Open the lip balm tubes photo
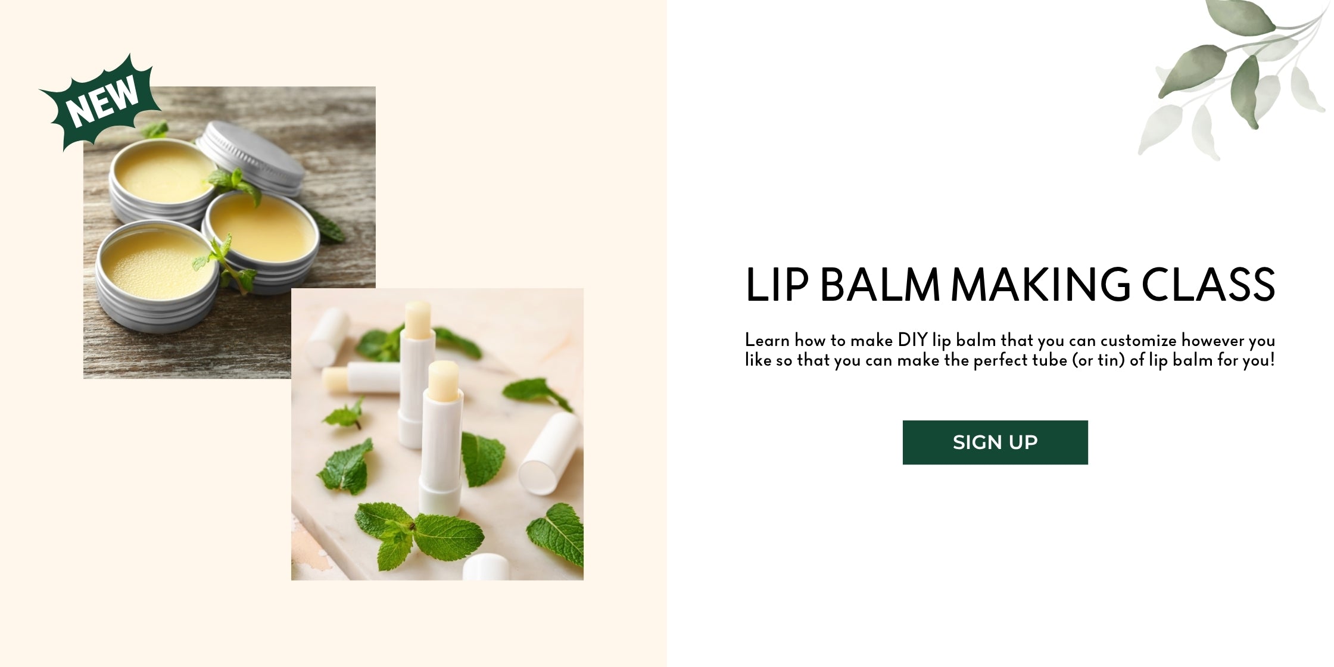Screen dimensions: 1334x667 [437, 434]
